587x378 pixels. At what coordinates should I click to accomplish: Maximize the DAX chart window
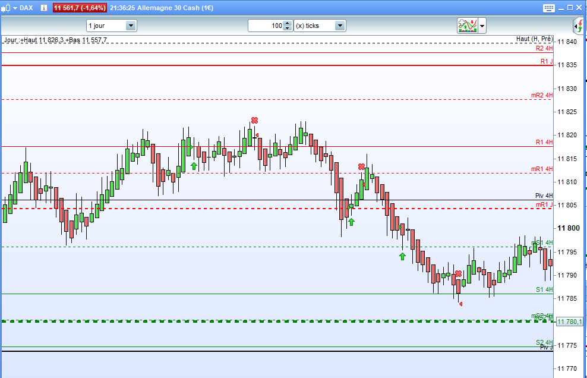click(x=570, y=8)
